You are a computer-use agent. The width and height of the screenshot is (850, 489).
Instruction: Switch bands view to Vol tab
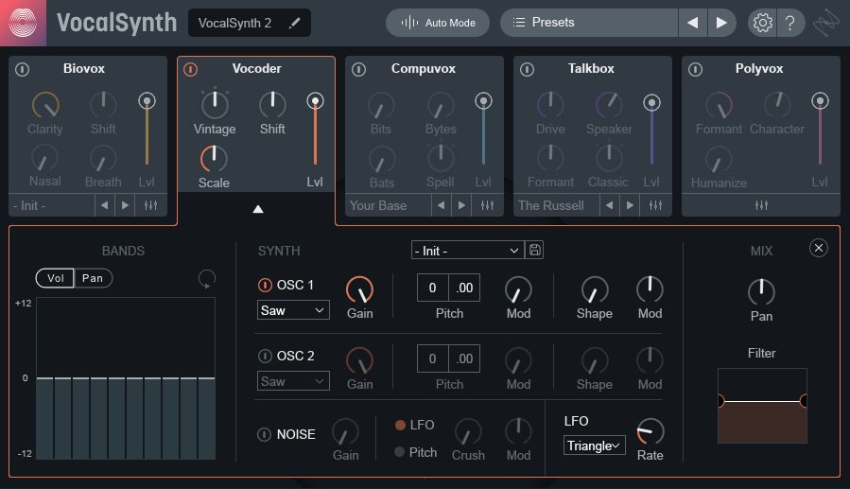(55, 278)
